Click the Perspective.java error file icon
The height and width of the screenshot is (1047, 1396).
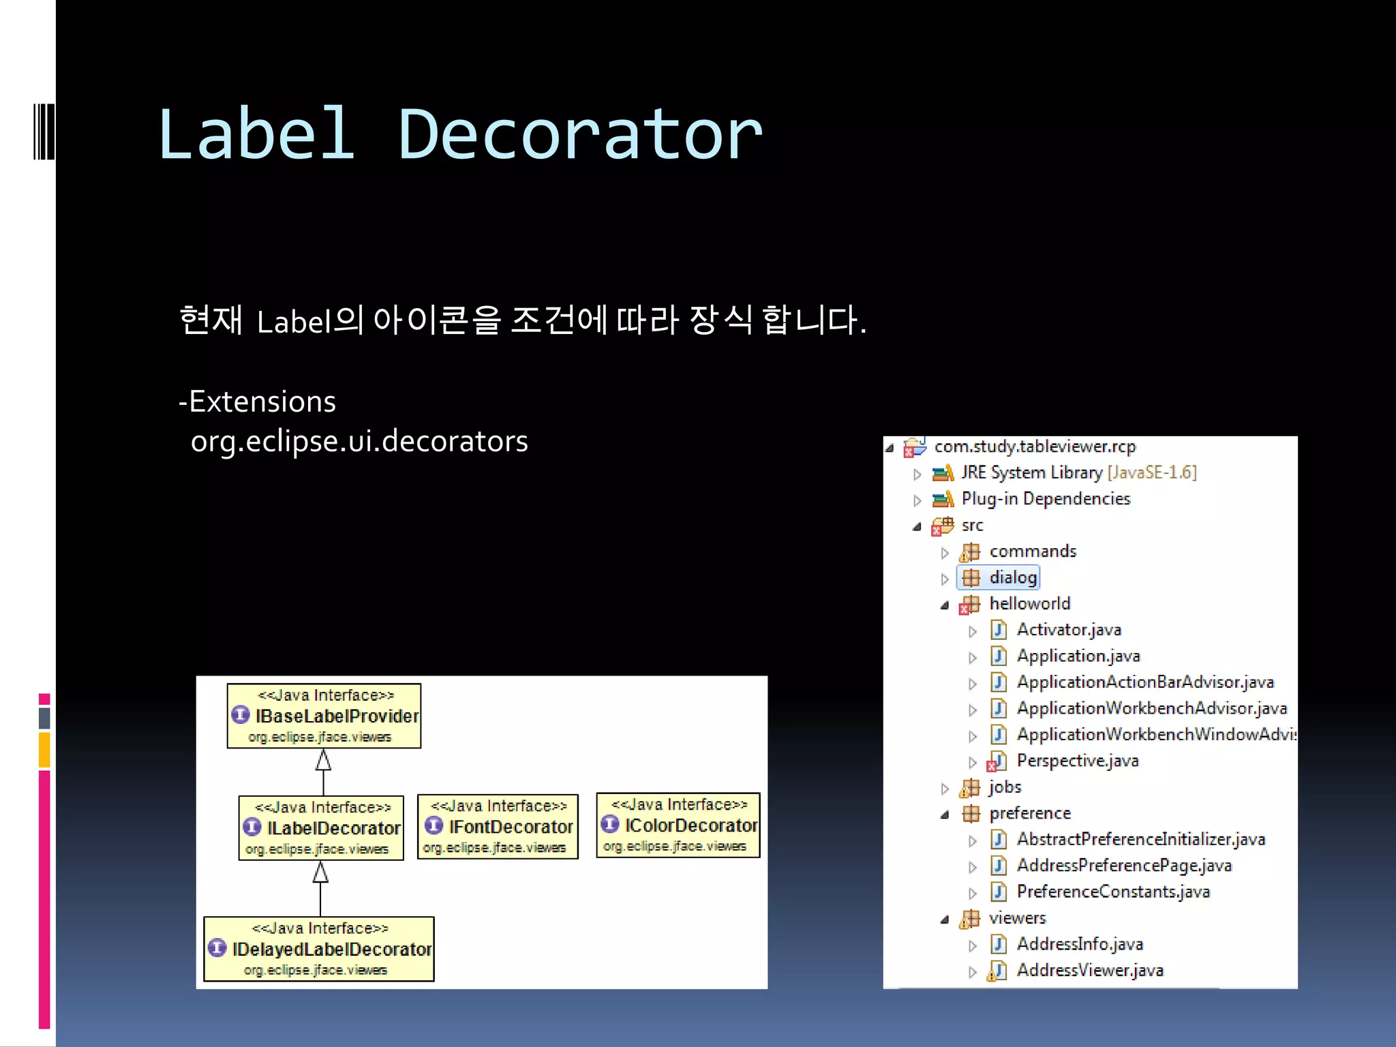coord(997,761)
